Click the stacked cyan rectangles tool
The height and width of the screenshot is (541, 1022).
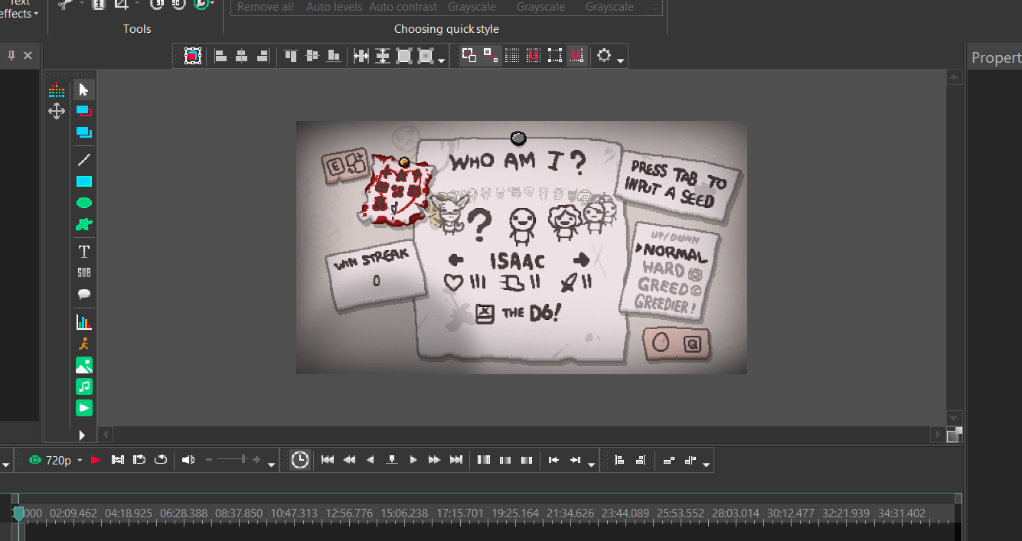84,133
